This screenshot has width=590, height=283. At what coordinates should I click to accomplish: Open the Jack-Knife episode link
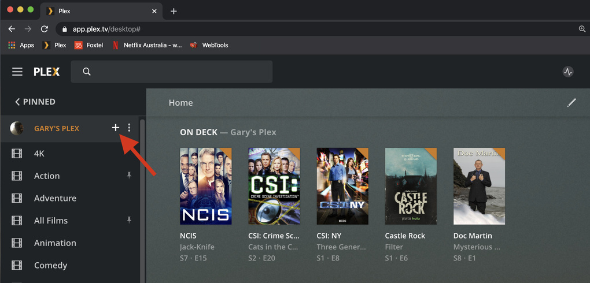point(197,247)
